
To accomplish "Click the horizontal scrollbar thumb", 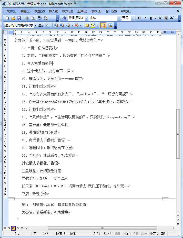I will point(103,228).
